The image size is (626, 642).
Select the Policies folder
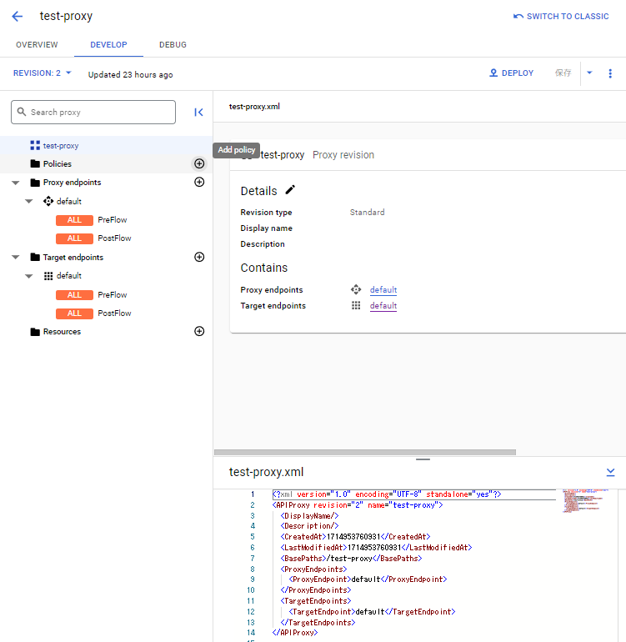[x=58, y=163]
